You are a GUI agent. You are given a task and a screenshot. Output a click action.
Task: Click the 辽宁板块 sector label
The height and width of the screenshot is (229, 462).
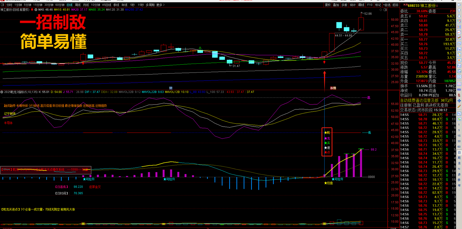pos(10,114)
